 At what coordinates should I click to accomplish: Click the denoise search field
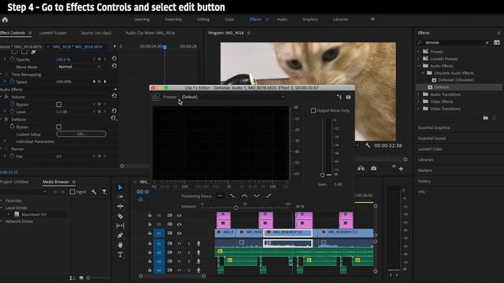tap(454, 42)
